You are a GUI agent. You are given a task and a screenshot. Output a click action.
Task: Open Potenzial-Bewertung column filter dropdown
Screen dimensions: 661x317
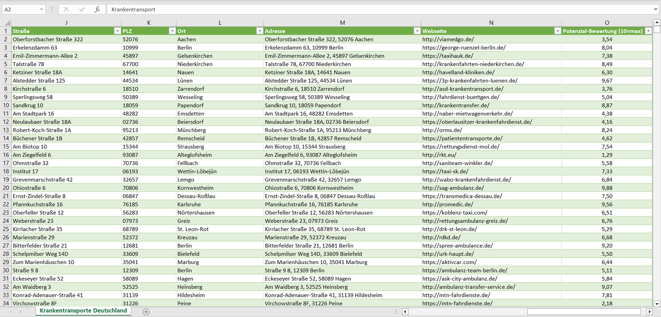click(648, 31)
